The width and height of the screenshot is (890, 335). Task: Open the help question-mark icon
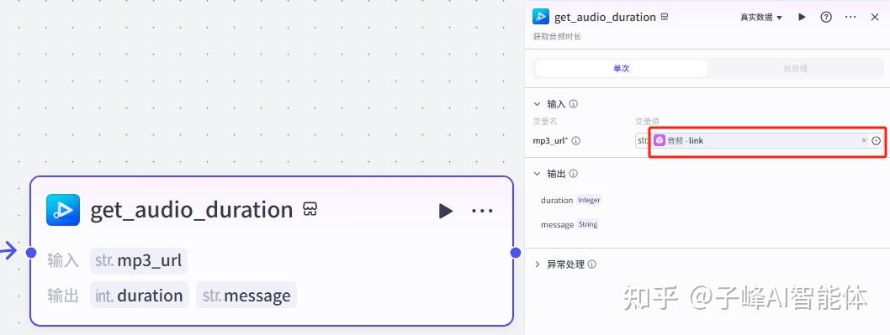[826, 17]
